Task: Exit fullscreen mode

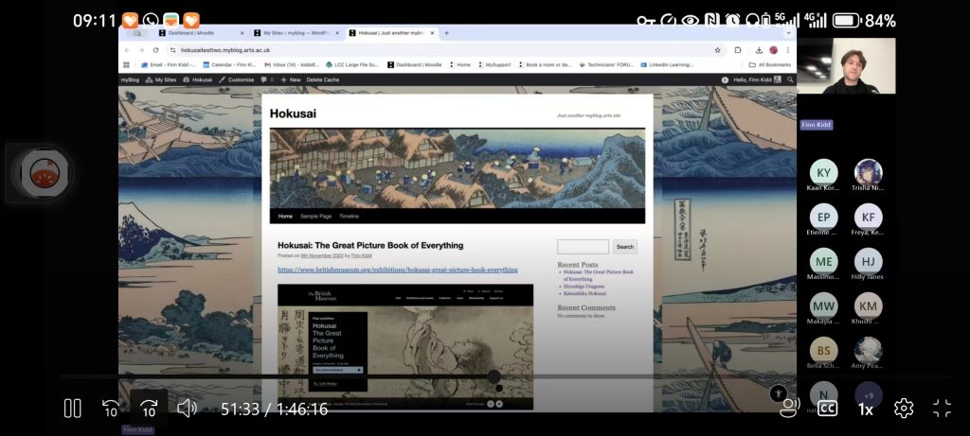Action: coord(942,409)
